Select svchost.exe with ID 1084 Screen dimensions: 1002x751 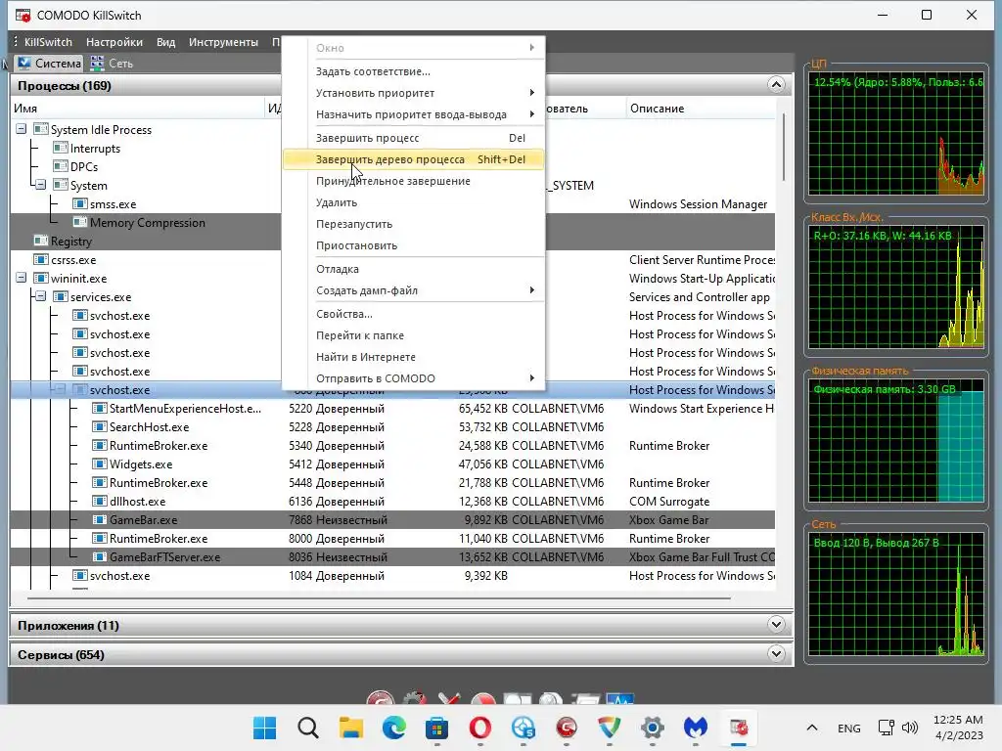pos(120,575)
